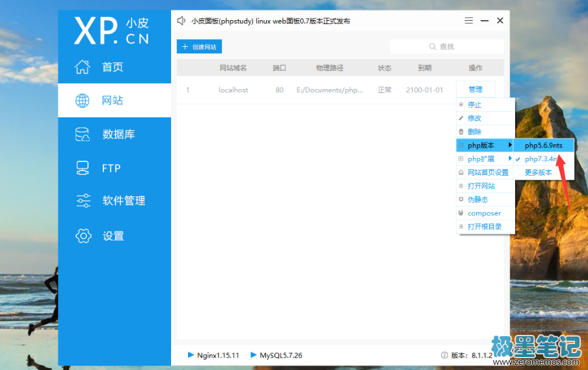Select the 数据库 database icon
The width and height of the screenshot is (588, 370).
pyautogui.click(x=83, y=135)
